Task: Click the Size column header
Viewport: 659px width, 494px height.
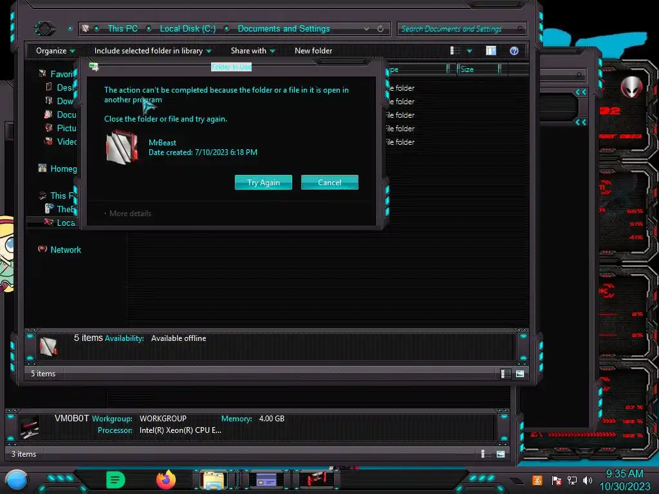Action: 478,69
